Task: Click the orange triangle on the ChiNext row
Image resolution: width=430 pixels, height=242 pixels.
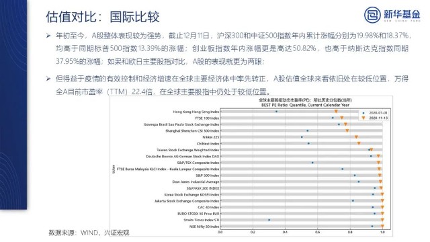Action: point(359,143)
